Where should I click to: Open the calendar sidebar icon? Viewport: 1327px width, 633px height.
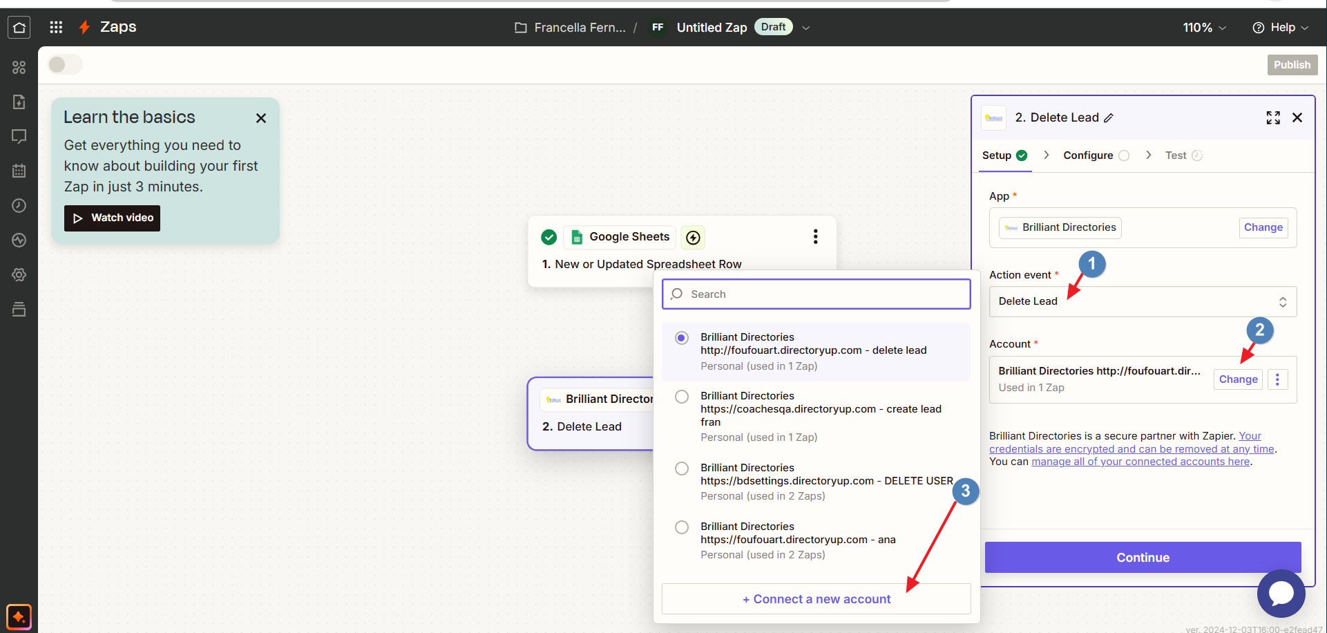[19, 171]
